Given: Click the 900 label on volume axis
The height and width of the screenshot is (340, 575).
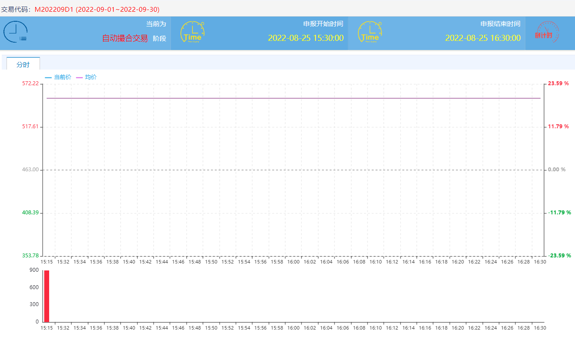Looking at the screenshot, I should point(34,270).
